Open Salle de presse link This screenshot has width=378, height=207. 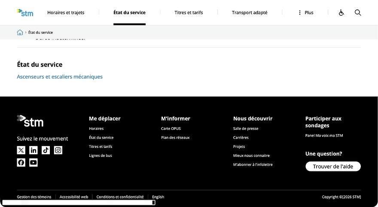[x=246, y=129]
